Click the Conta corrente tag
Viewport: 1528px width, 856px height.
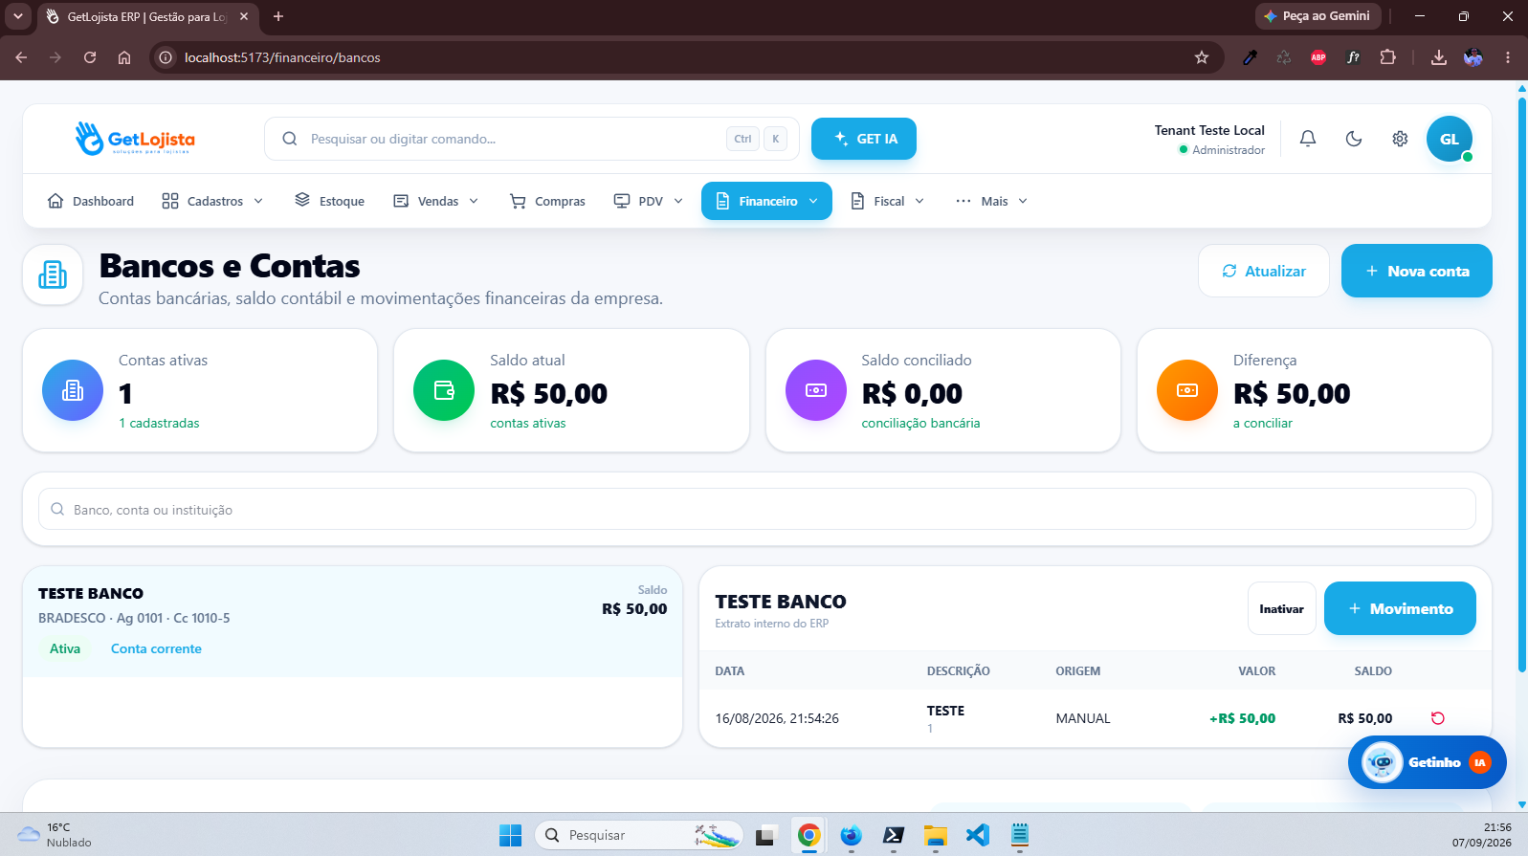pyautogui.click(x=156, y=648)
